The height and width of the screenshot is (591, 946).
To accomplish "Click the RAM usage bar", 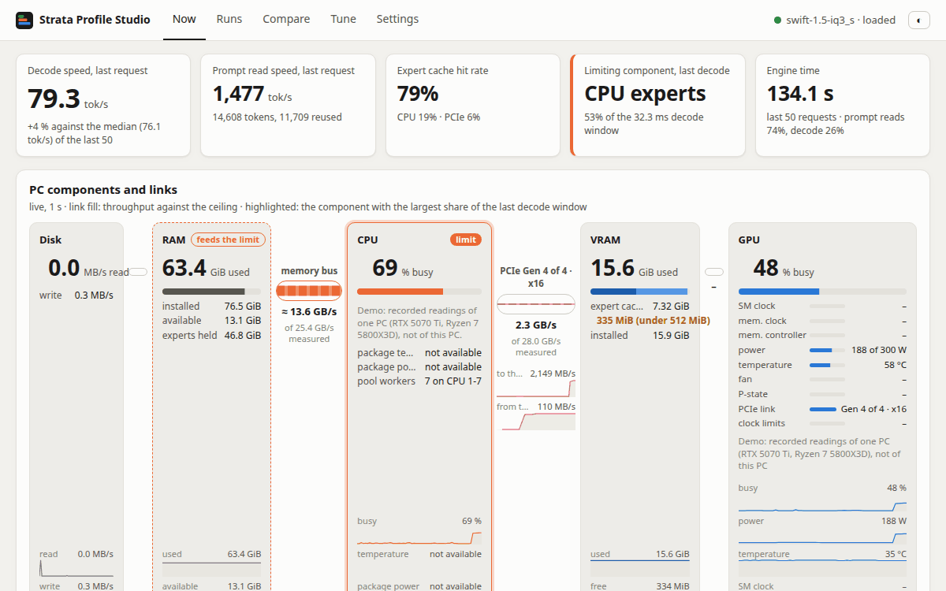I will (x=211, y=292).
